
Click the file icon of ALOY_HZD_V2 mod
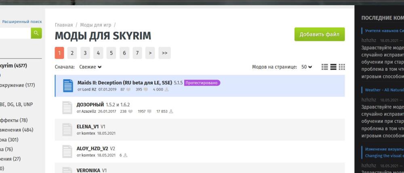pos(67,152)
